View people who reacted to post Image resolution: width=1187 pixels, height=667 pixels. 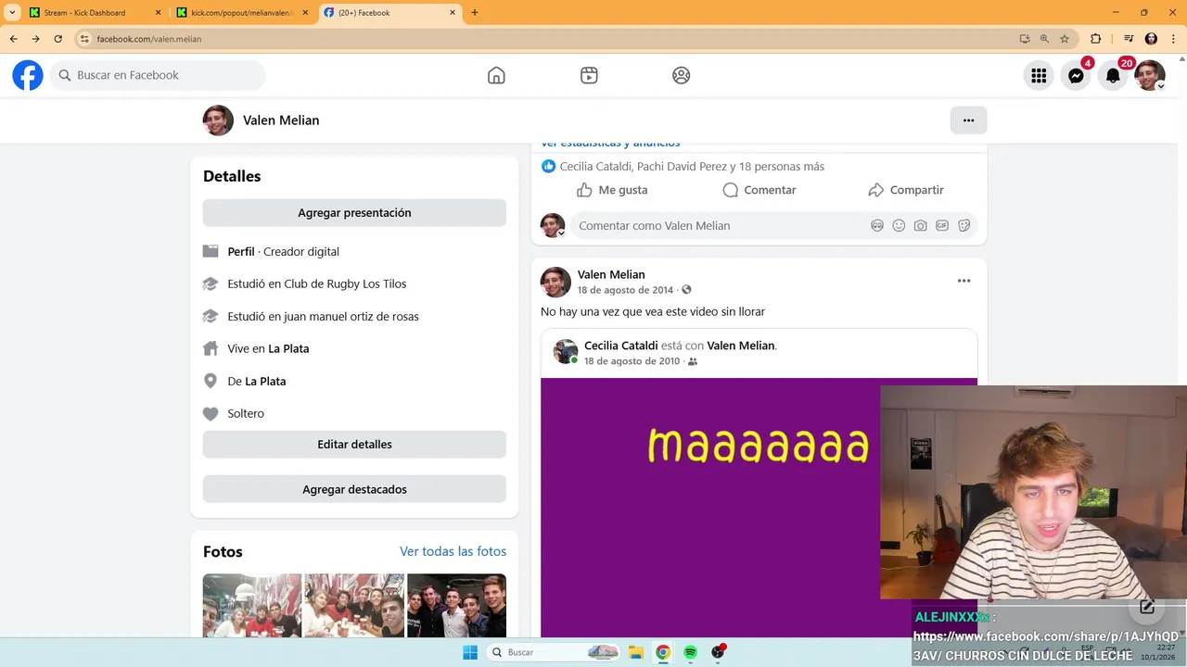691,167
